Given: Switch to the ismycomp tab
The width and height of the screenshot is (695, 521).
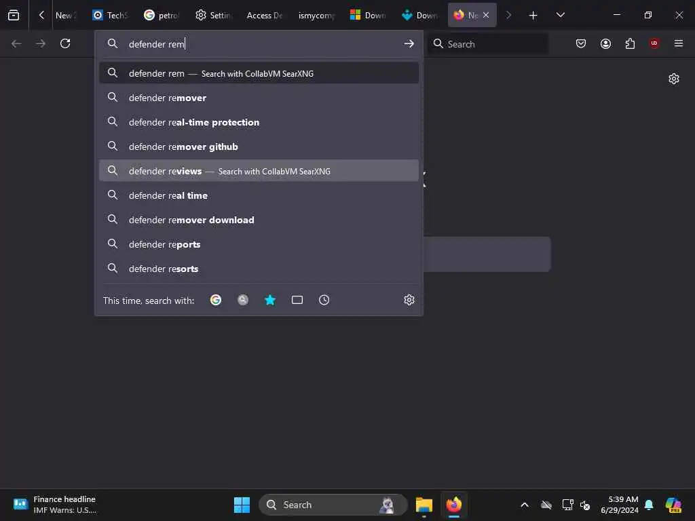Looking at the screenshot, I should pos(316,15).
